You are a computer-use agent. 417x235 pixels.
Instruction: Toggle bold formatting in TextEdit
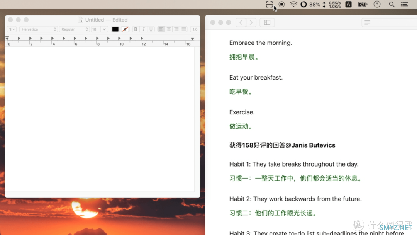tap(136, 29)
